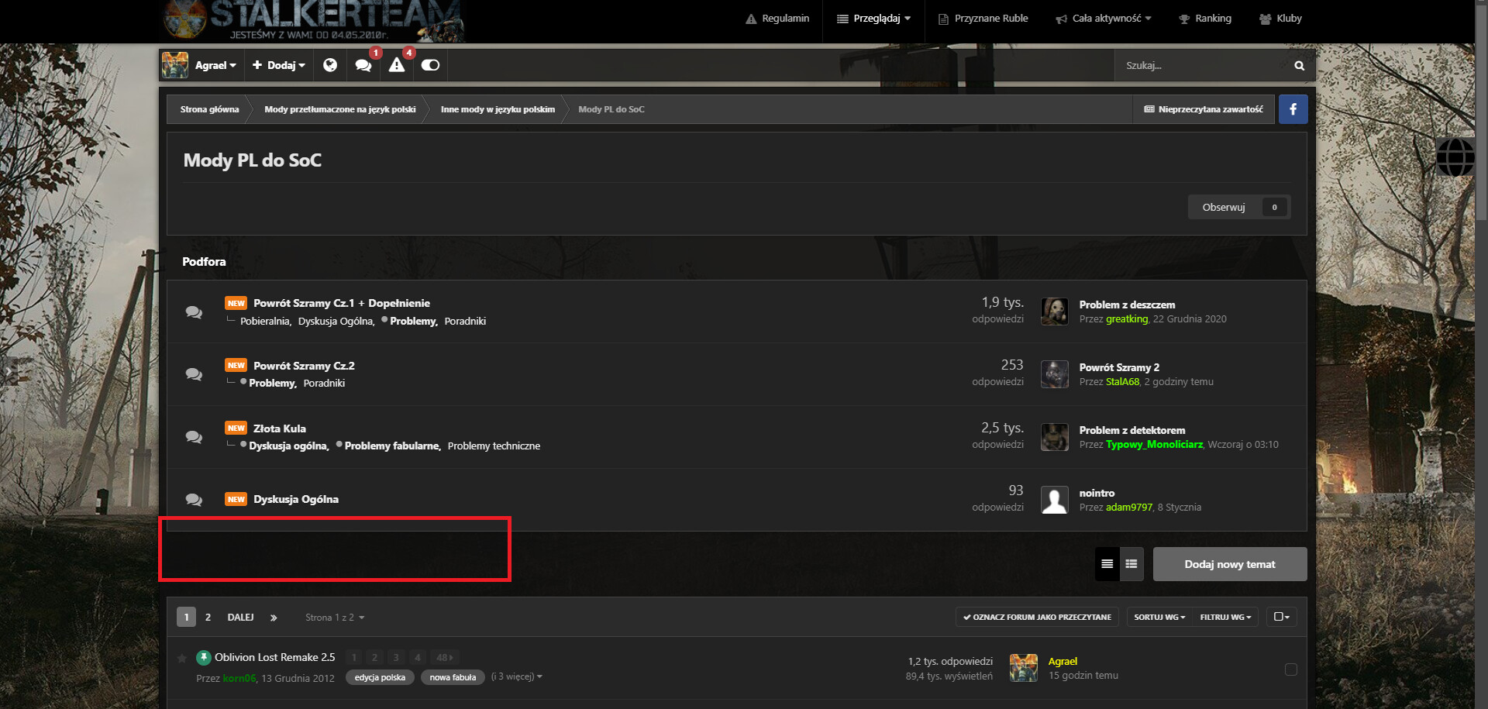The width and height of the screenshot is (1488, 709).
Task: Click adam9797's default avatar
Action: [1054, 500]
